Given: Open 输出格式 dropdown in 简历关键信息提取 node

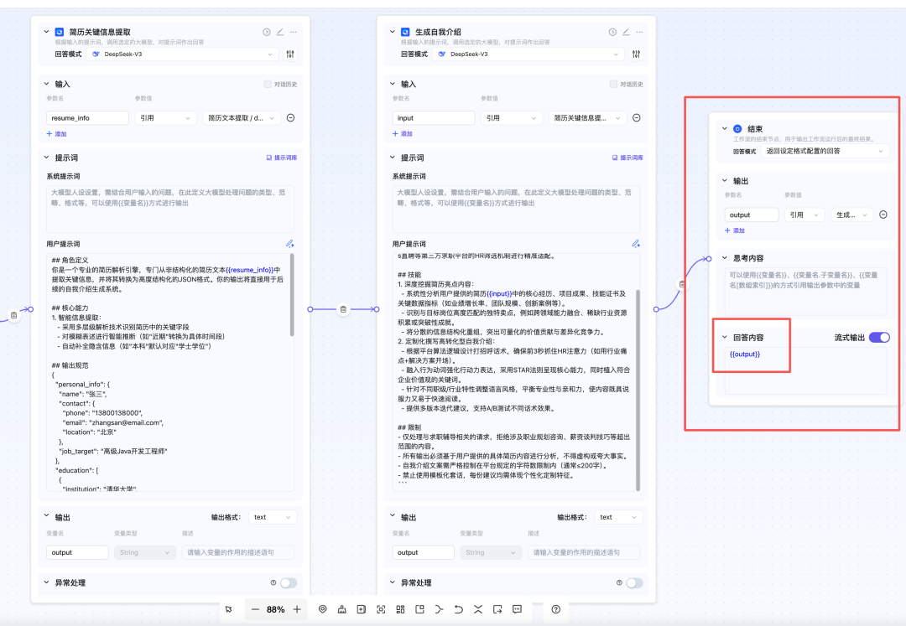Looking at the screenshot, I should pos(272,517).
